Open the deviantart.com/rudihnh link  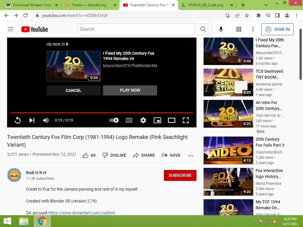(x=82, y=213)
